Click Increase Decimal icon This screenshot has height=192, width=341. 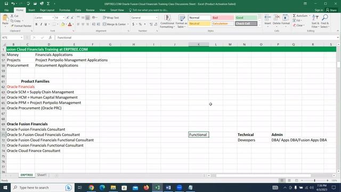(151, 24)
